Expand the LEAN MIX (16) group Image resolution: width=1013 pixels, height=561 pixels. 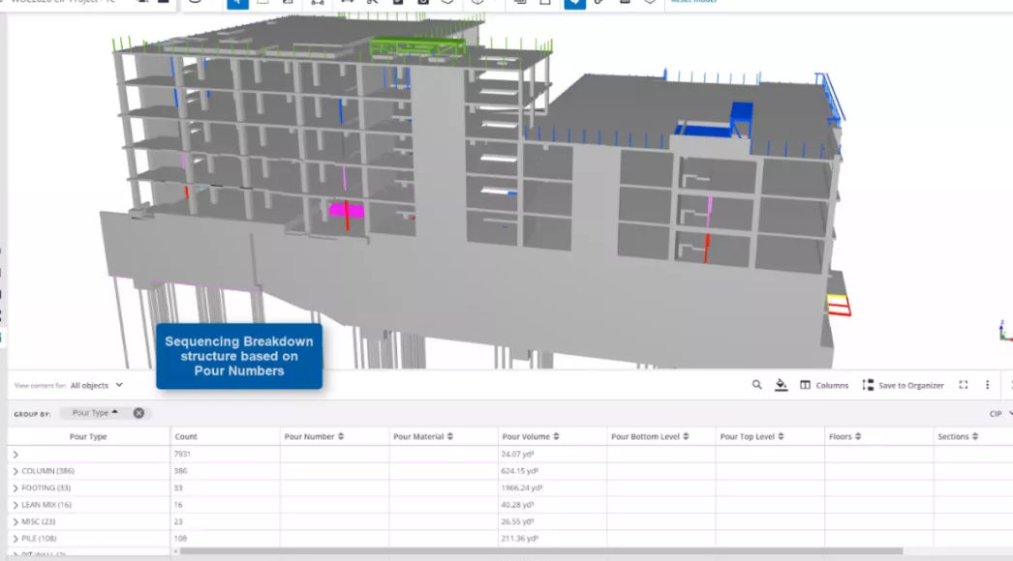tap(15, 505)
